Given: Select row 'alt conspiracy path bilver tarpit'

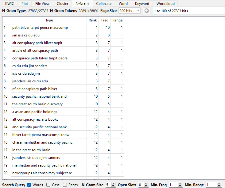Looking at the screenshot, I should click(63, 43).
